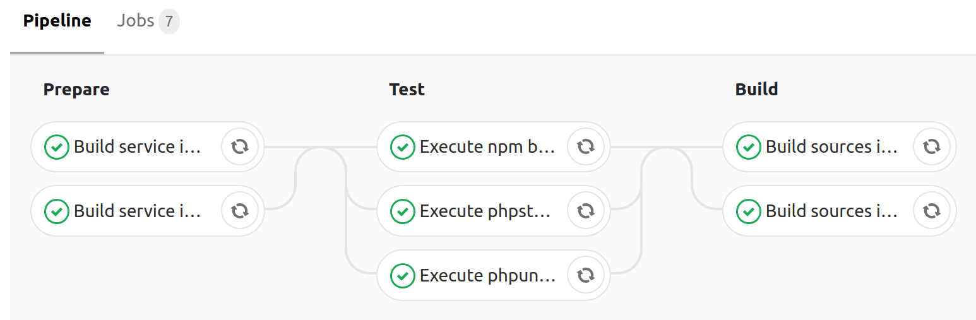Switch to the Pipeline tab
Image resolution: width=976 pixels, height=320 pixels.
(57, 21)
